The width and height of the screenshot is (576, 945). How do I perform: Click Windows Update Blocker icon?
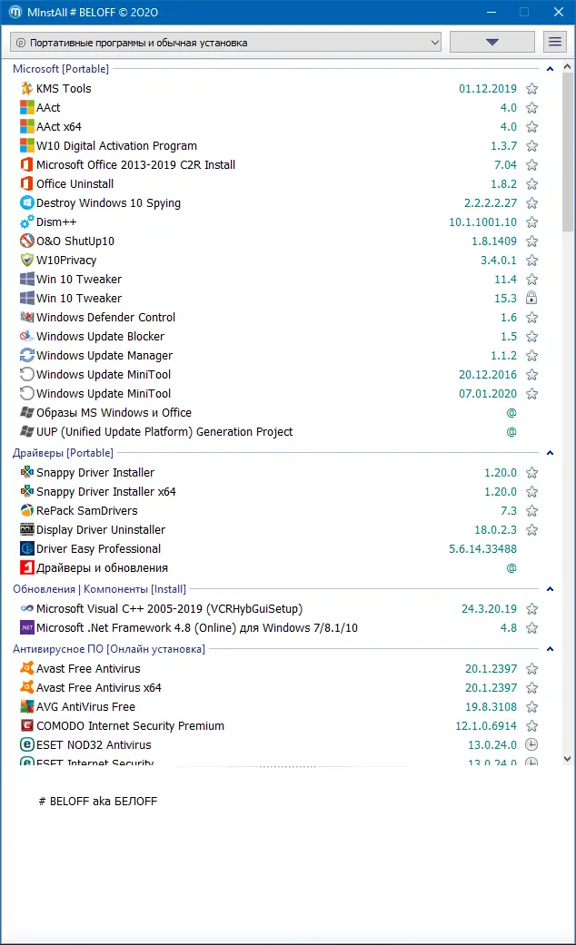27,336
